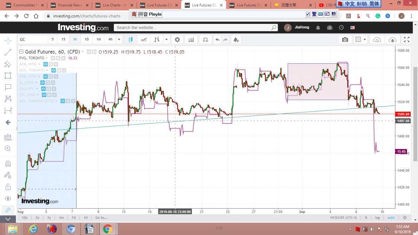418x235 pixels.
Task: Open chart settings gear in toolbar
Action: (x=177, y=40)
